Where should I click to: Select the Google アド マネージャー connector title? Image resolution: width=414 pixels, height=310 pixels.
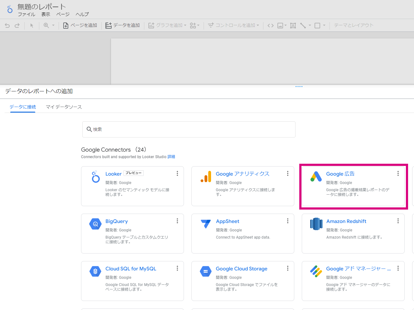tap(359, 269)
